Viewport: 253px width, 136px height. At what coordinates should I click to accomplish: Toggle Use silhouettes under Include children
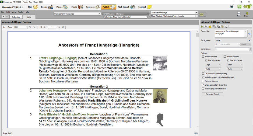coord(228,60)
